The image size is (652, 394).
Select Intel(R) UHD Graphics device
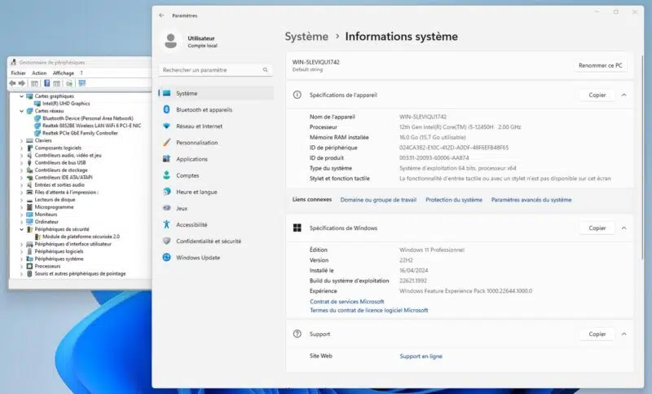pyautogui.click(x=66, y=104)
